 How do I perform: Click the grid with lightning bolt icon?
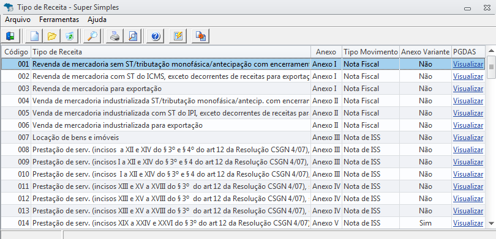pyautogui.click(x=178, y=36)
